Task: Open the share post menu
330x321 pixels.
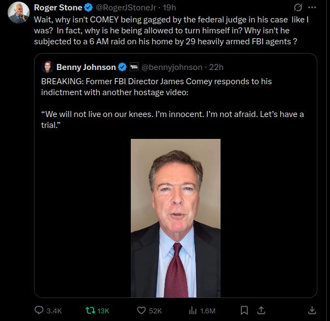Action: tap(260, 311)
